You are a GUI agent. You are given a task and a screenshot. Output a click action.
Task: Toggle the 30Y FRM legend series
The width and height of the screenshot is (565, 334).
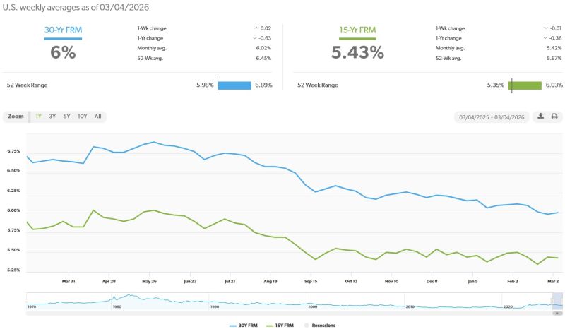pos(245,326)
